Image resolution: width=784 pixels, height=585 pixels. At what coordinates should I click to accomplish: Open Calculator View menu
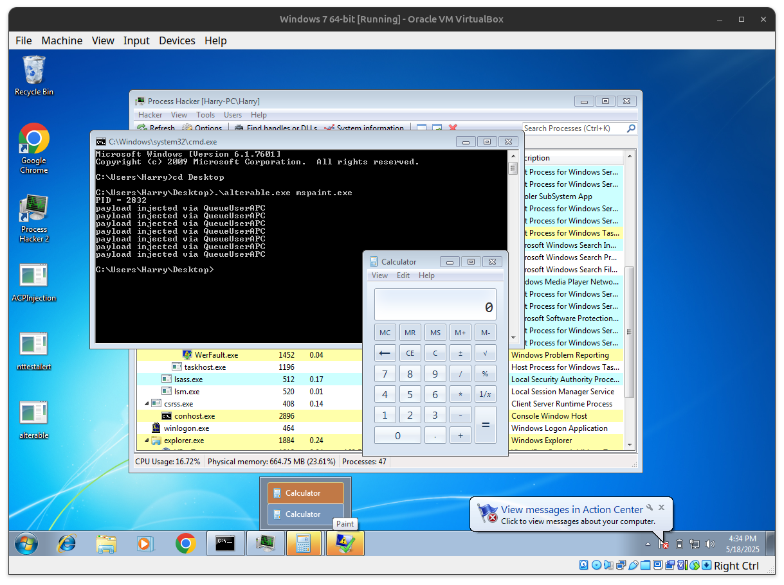(380, 275)
